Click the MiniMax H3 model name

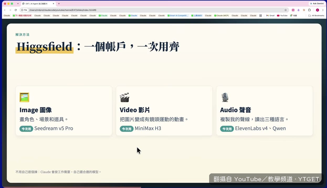tap(148, 128)
